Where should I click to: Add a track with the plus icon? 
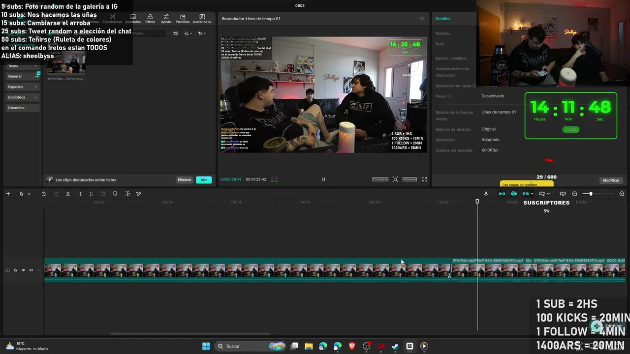[8, 194]
